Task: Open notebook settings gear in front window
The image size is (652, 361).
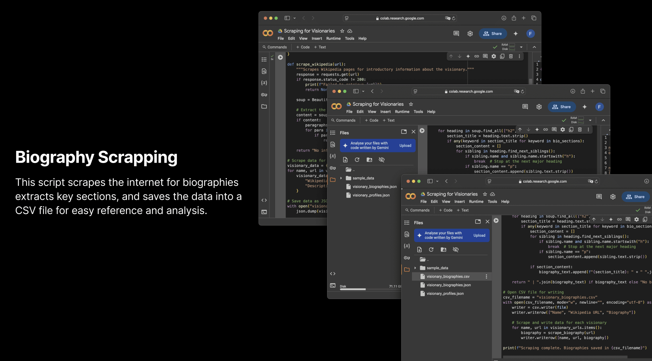Action: (613, 197)
